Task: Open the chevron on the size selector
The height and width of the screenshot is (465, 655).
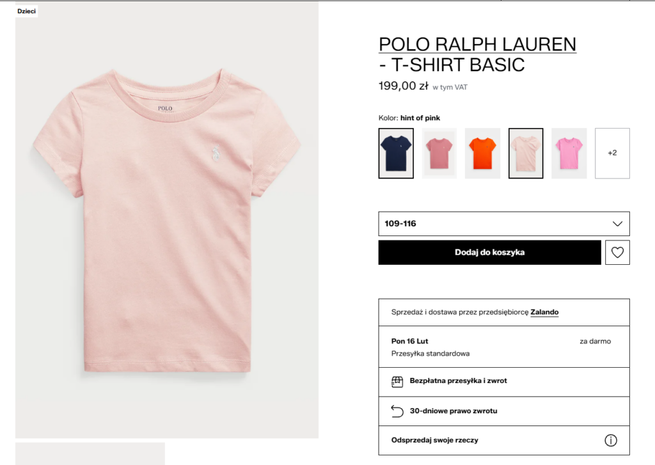Action: pos(616,223)
